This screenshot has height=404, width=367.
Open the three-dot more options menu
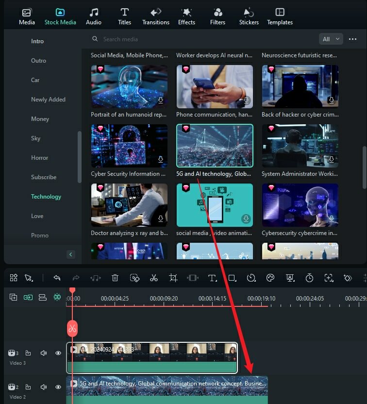(x=352, y=39)
